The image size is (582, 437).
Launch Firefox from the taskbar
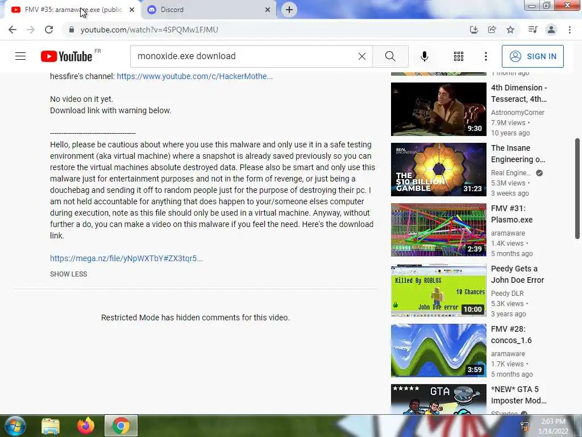pos(86,426)
